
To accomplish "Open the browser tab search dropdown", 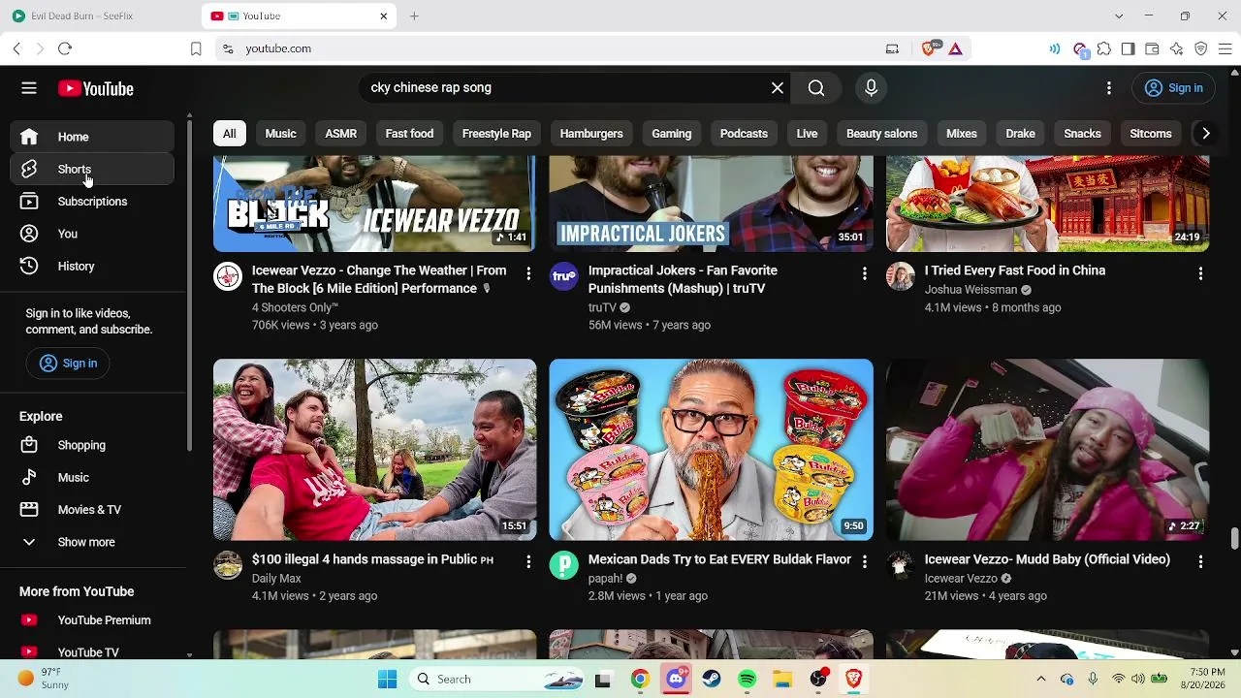I will click(x=1119, y=16).
